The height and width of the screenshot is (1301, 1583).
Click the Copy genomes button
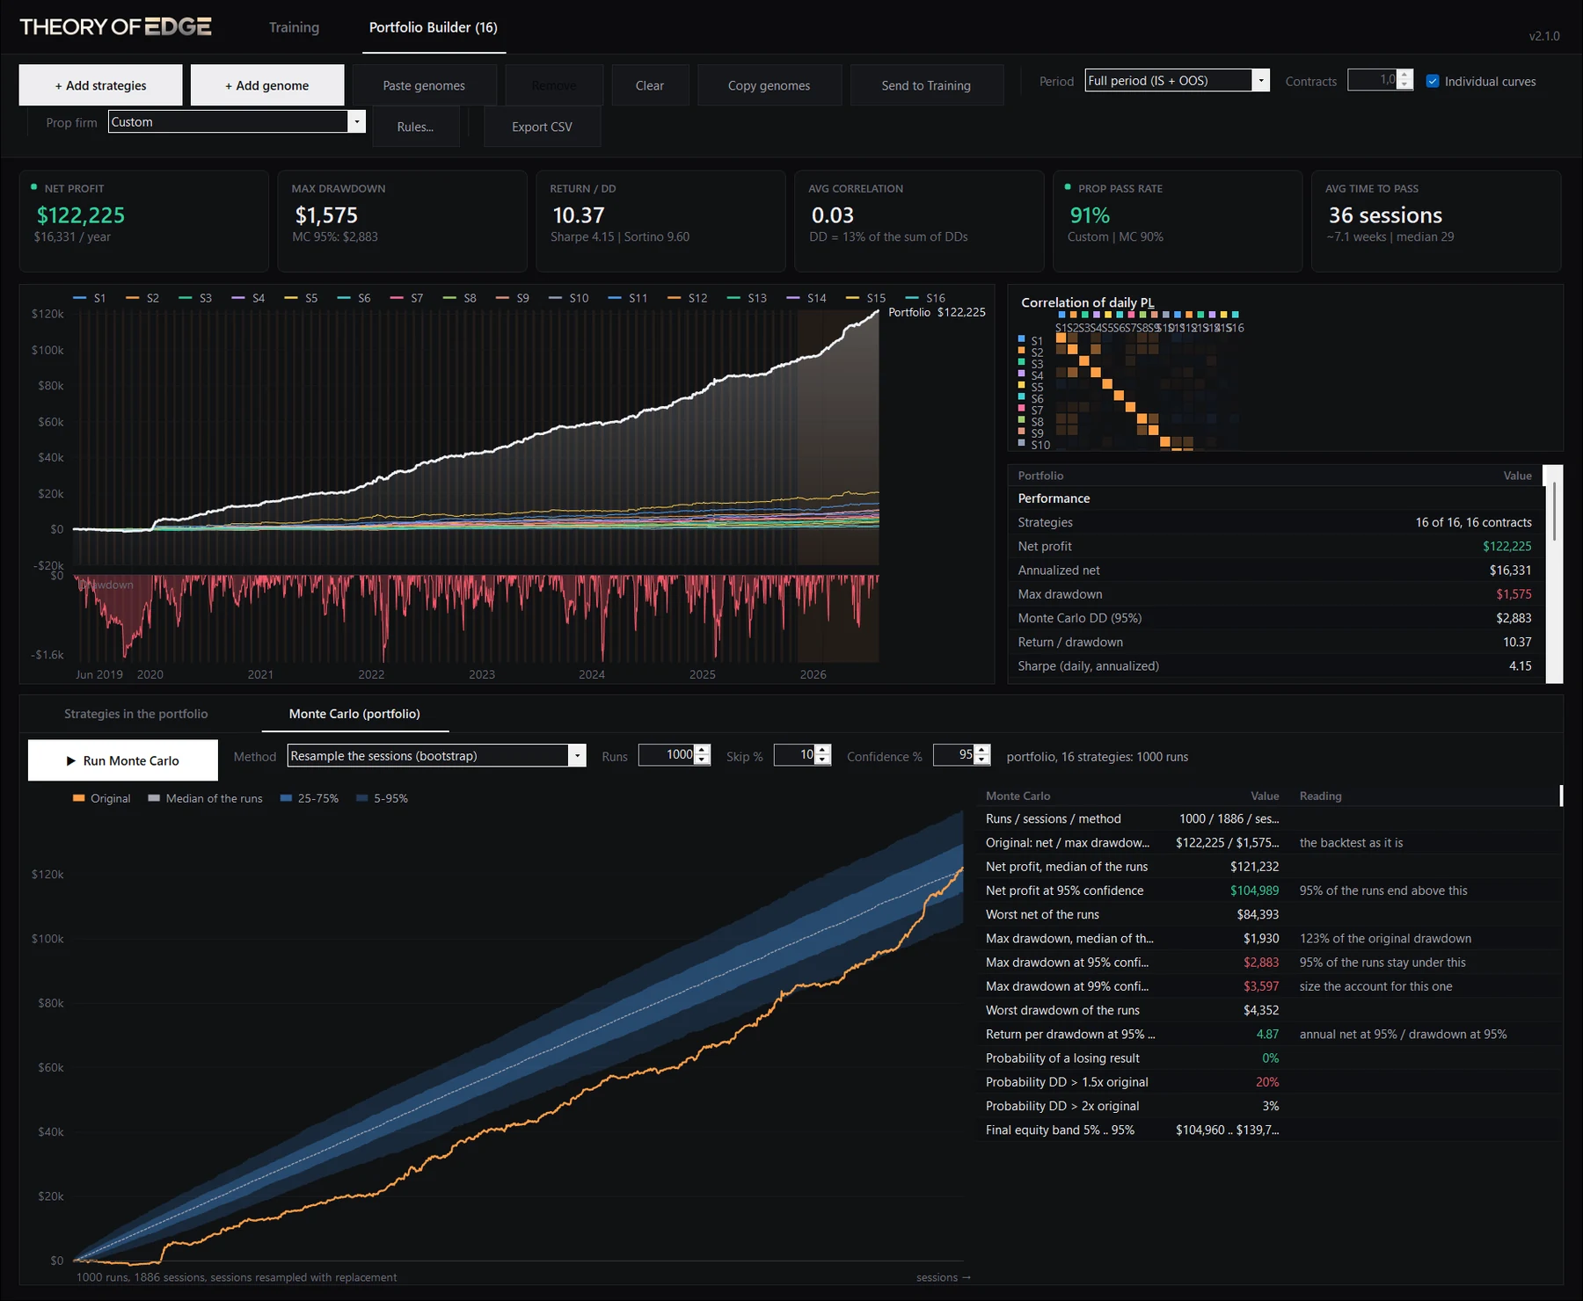click(x=770, y=85)
